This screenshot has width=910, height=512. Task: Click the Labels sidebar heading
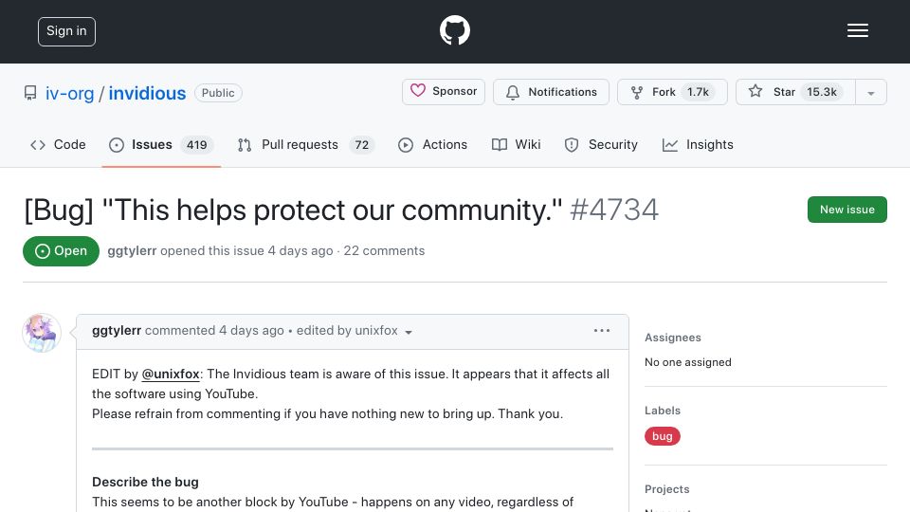click(x=663, y=411)
